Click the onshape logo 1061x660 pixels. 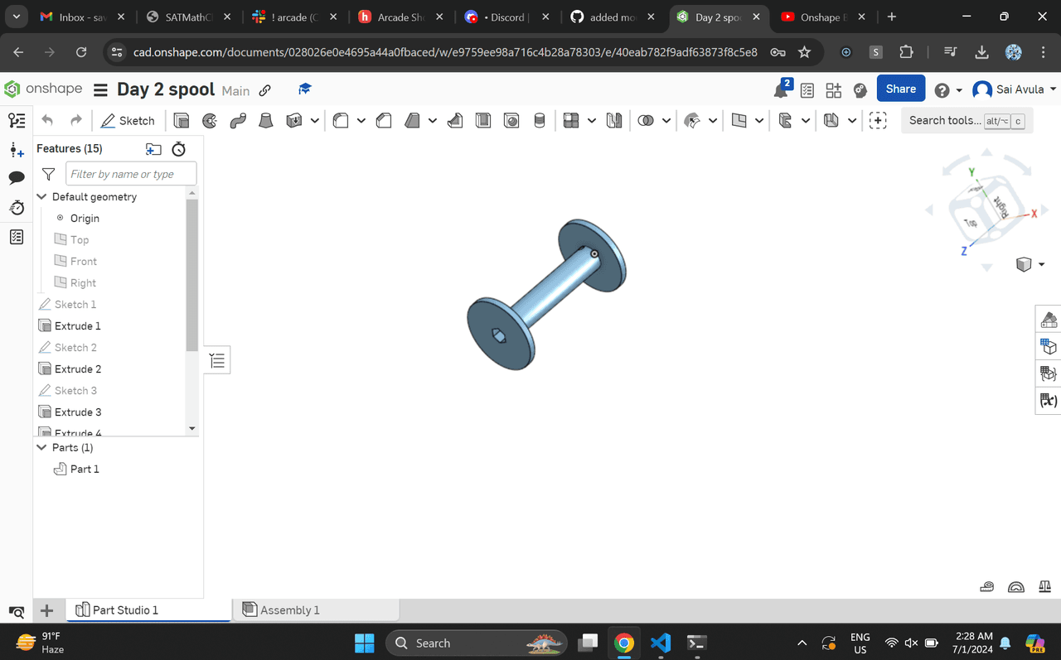[x=43, y=89]
